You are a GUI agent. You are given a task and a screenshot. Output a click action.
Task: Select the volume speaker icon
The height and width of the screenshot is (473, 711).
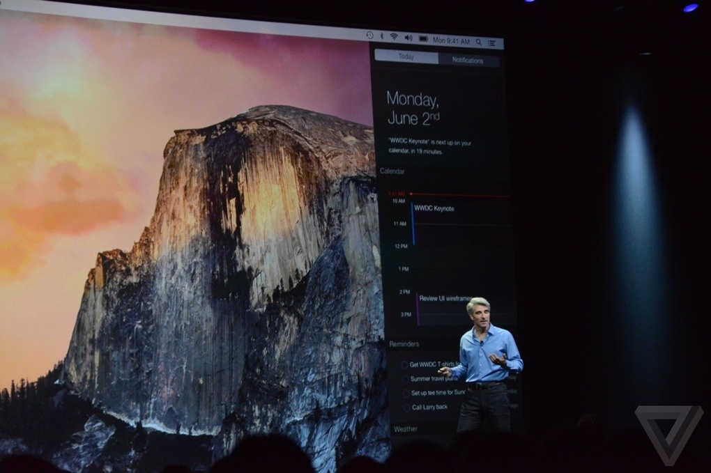tap(408, 38)
